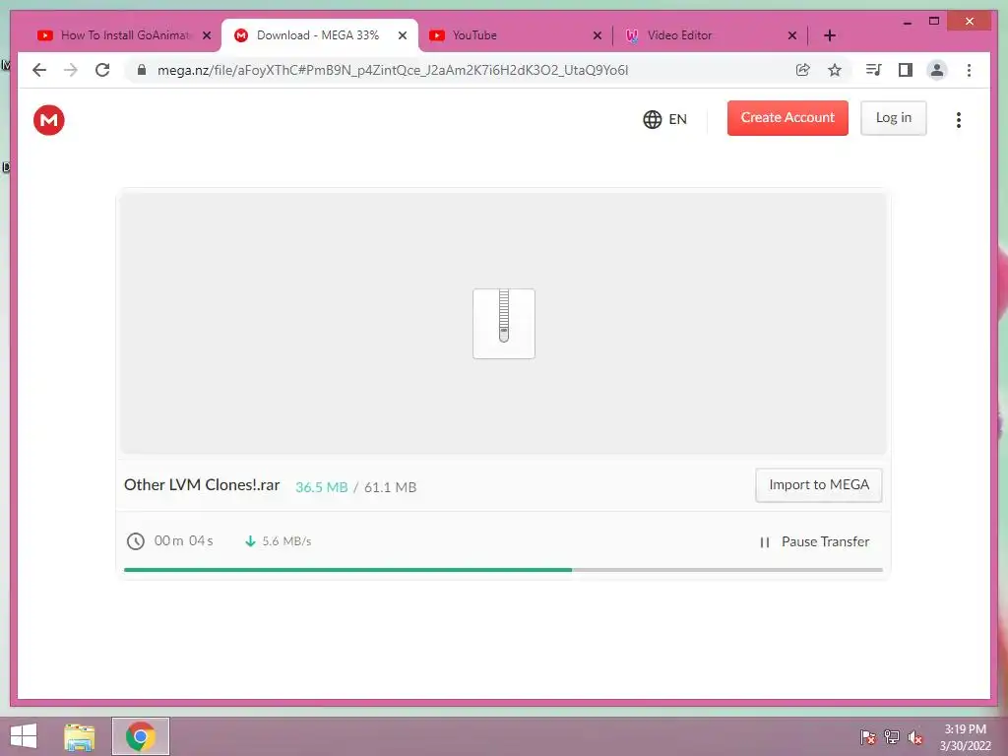The image size is (1008, 756).
Task: Click the download speed arrow icon
Action: [250, 541]
